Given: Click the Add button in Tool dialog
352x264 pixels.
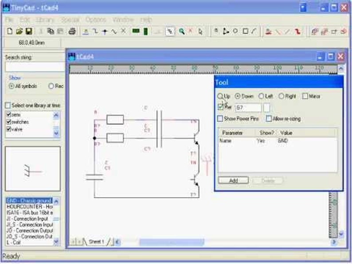Looking at the screenshot, I should [x=233, y=181].
